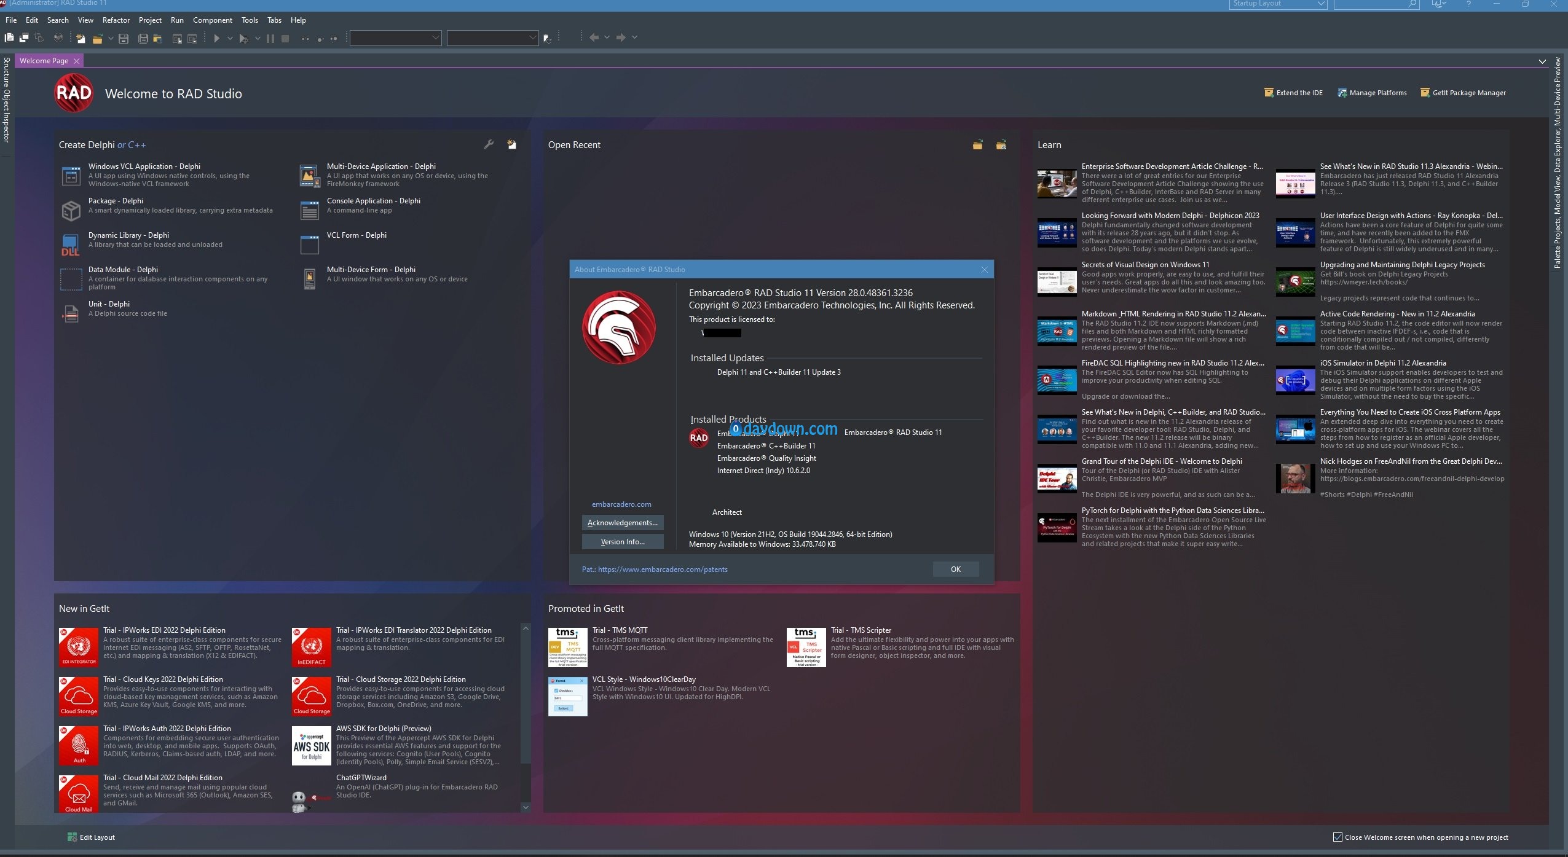Open the Project menu
Screen dimensions: 1568x857
click(150, 20)
